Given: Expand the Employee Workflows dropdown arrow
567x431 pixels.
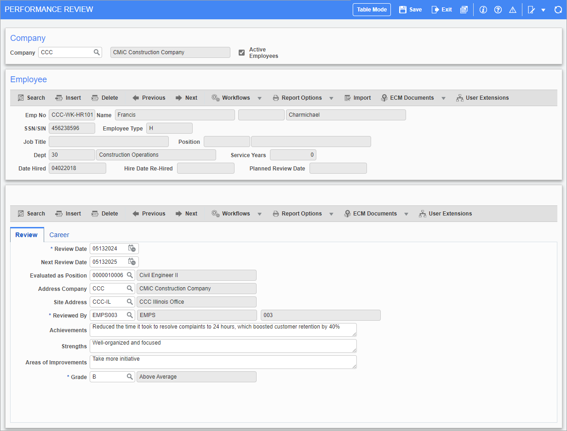Looking at the screenshot, I should click(259, 98).
